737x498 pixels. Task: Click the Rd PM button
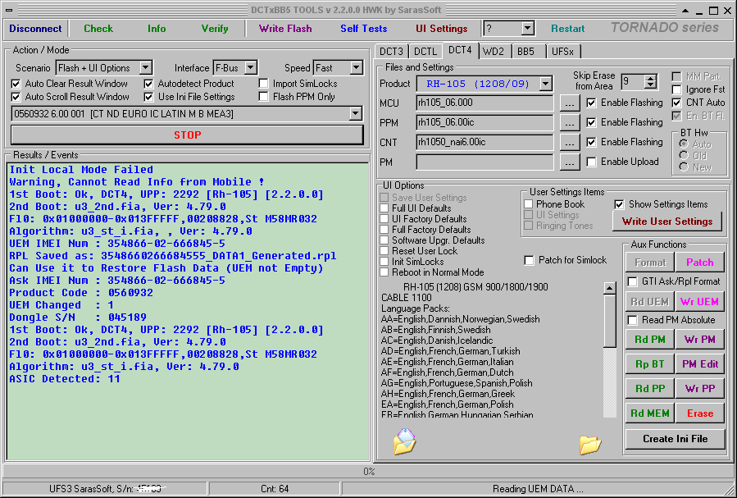(x=650, y=340)
